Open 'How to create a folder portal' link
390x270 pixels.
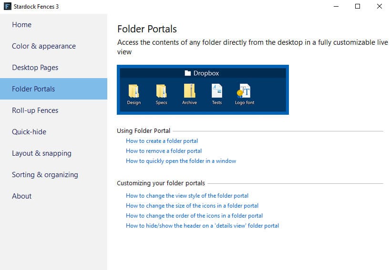pos(162,141)
